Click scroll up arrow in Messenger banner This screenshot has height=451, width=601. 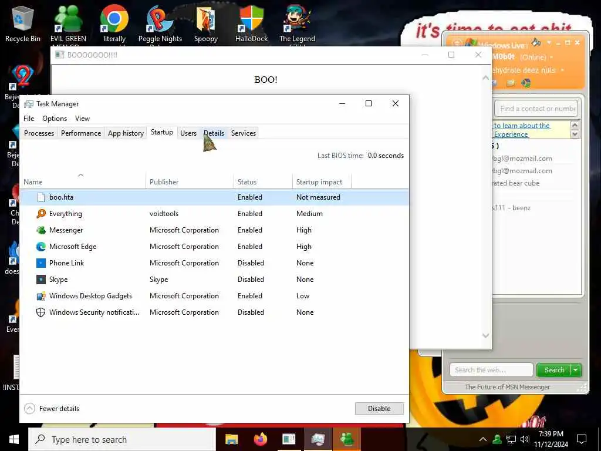click(x=575, y=125)
